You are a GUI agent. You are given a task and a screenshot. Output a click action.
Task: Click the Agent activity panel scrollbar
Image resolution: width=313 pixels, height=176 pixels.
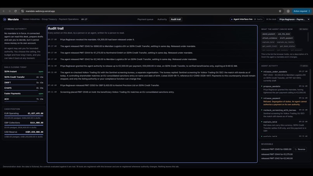310,92
